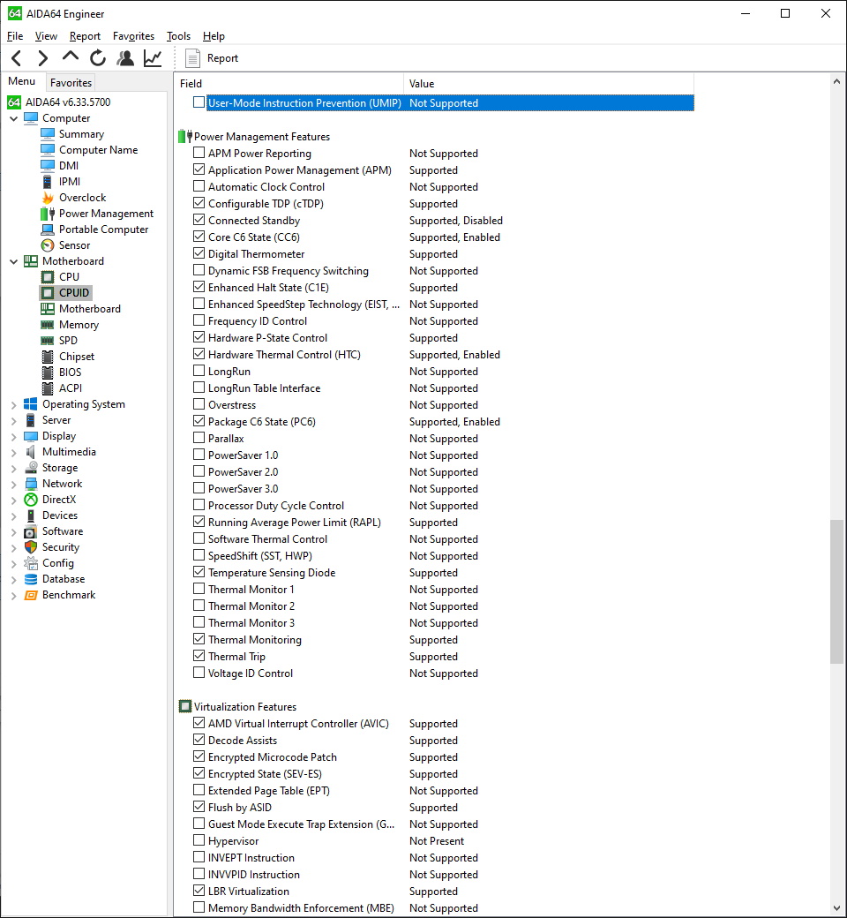847x918 pixels.
Task: Select the DirectX Xbox icon
Action: point(30,500)
